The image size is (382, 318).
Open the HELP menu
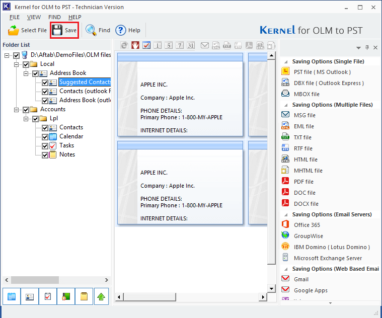click(x=75, y=17)
